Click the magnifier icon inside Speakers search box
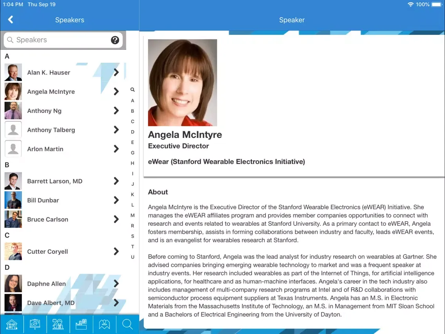Viewport: 445px width, 334px height. coord(10,40)
